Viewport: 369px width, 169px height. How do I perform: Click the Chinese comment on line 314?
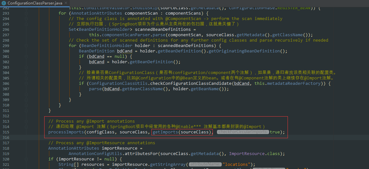(157, 127)
